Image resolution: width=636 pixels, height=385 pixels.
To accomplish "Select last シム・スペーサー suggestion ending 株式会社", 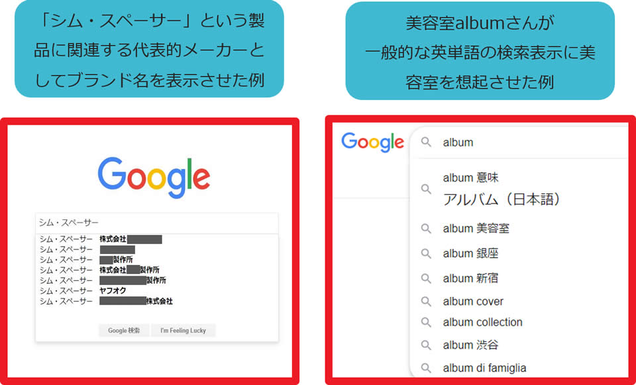I will pyautogui.click(x=106, y=301).
